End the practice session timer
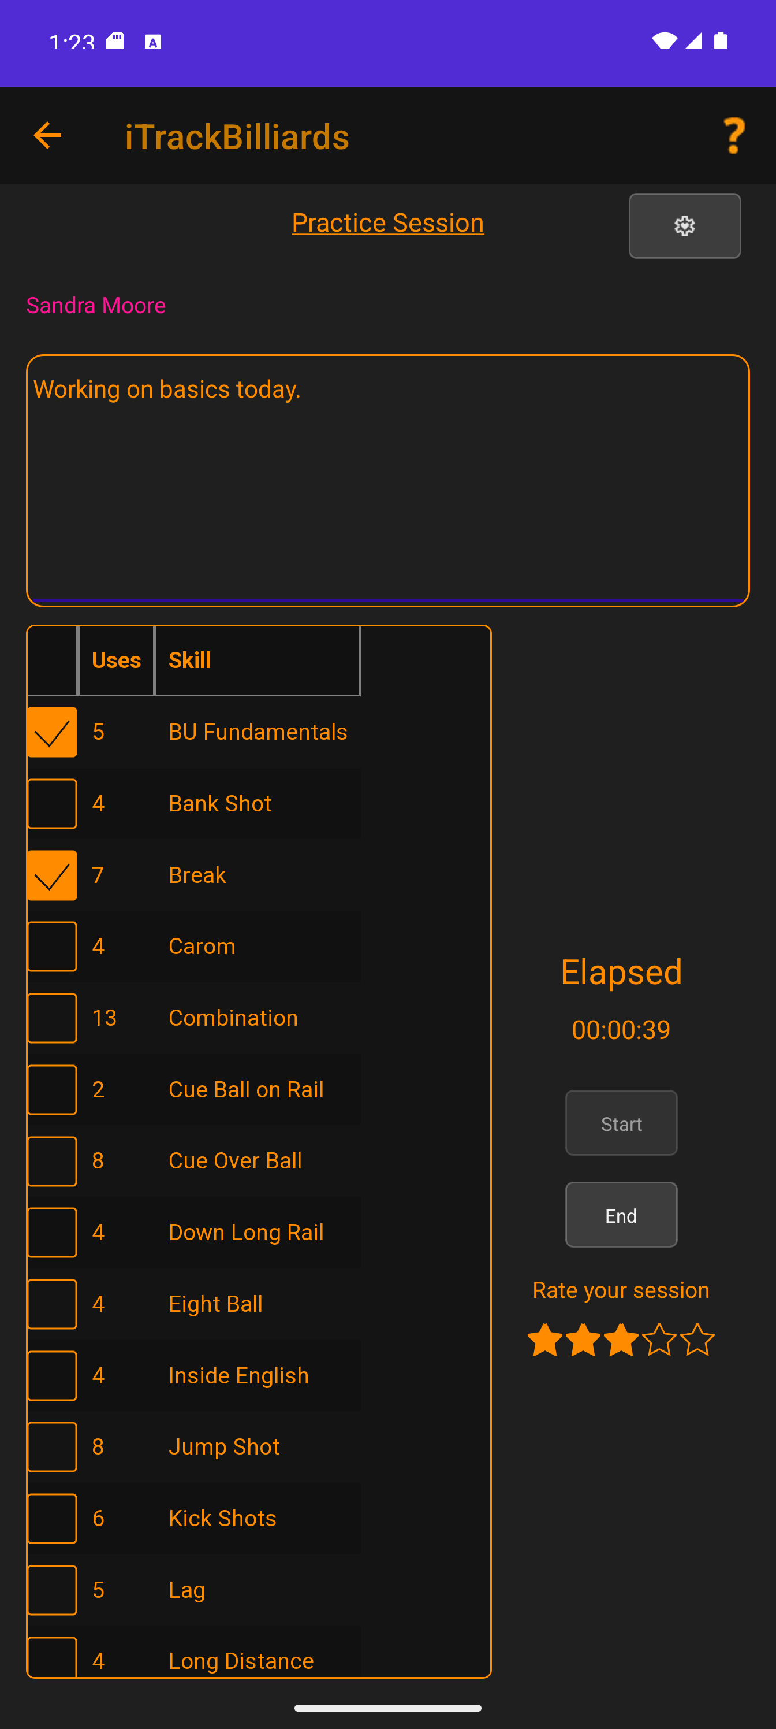This screenshot has width=776, height=1729. pyautogui.click(x=621, y=1215)
